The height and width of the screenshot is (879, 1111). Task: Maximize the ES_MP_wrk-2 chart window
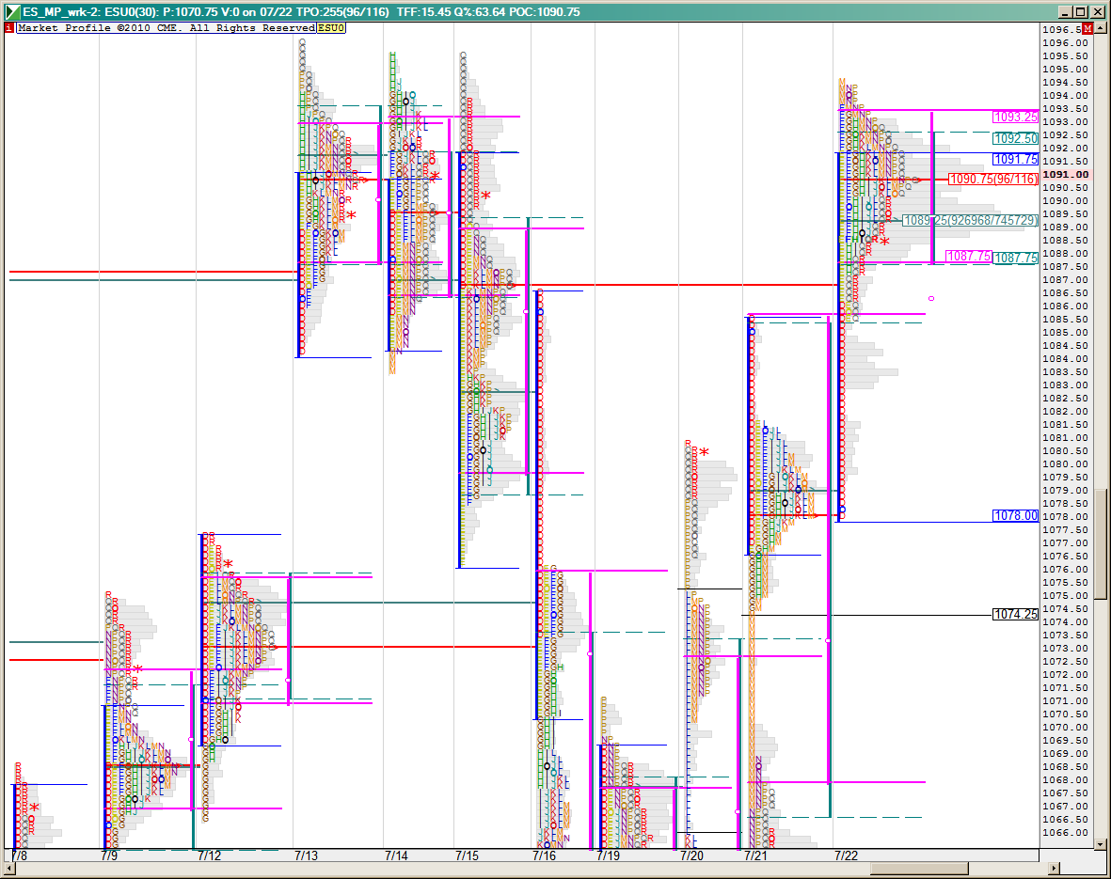[1081, 11]
